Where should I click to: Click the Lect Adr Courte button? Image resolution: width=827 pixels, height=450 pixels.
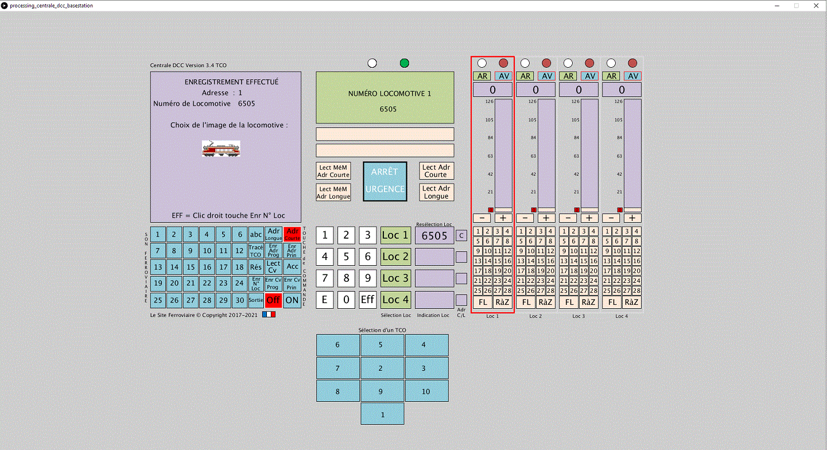coord(436,170)
